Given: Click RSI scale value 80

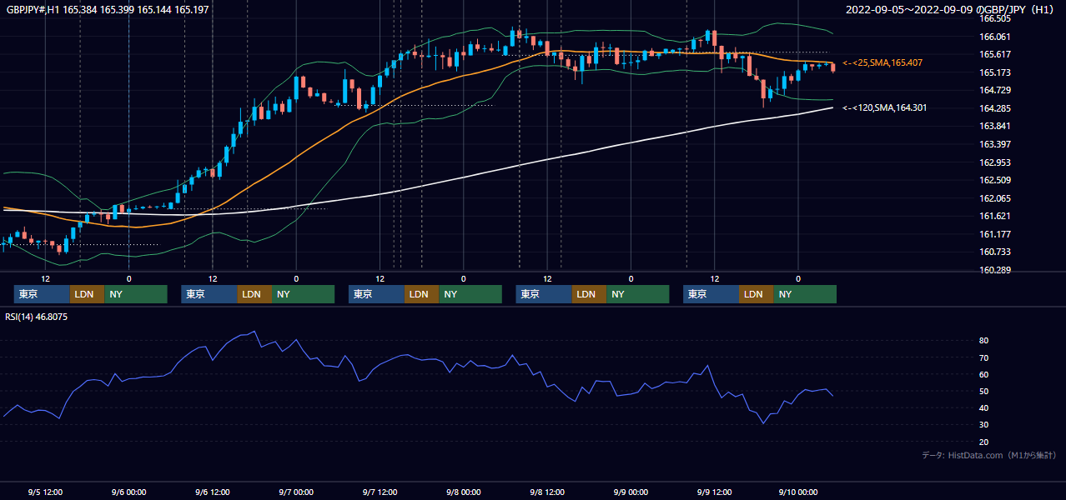Looking at the screenshot, I should 984,341.
